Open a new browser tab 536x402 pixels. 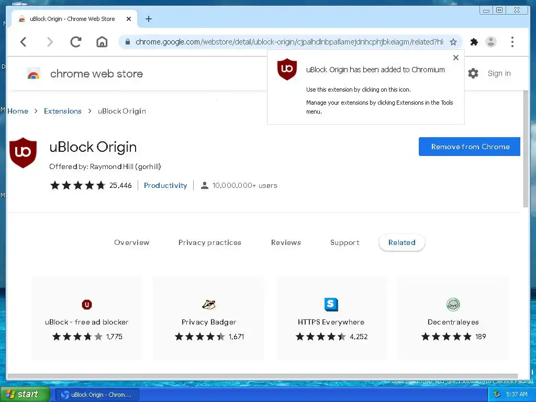point(148,19)
